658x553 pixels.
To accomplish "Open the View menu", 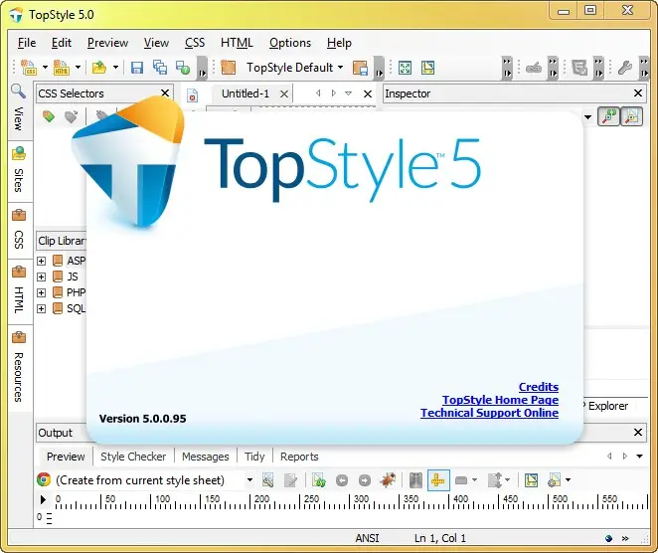I will pos(156,43).
